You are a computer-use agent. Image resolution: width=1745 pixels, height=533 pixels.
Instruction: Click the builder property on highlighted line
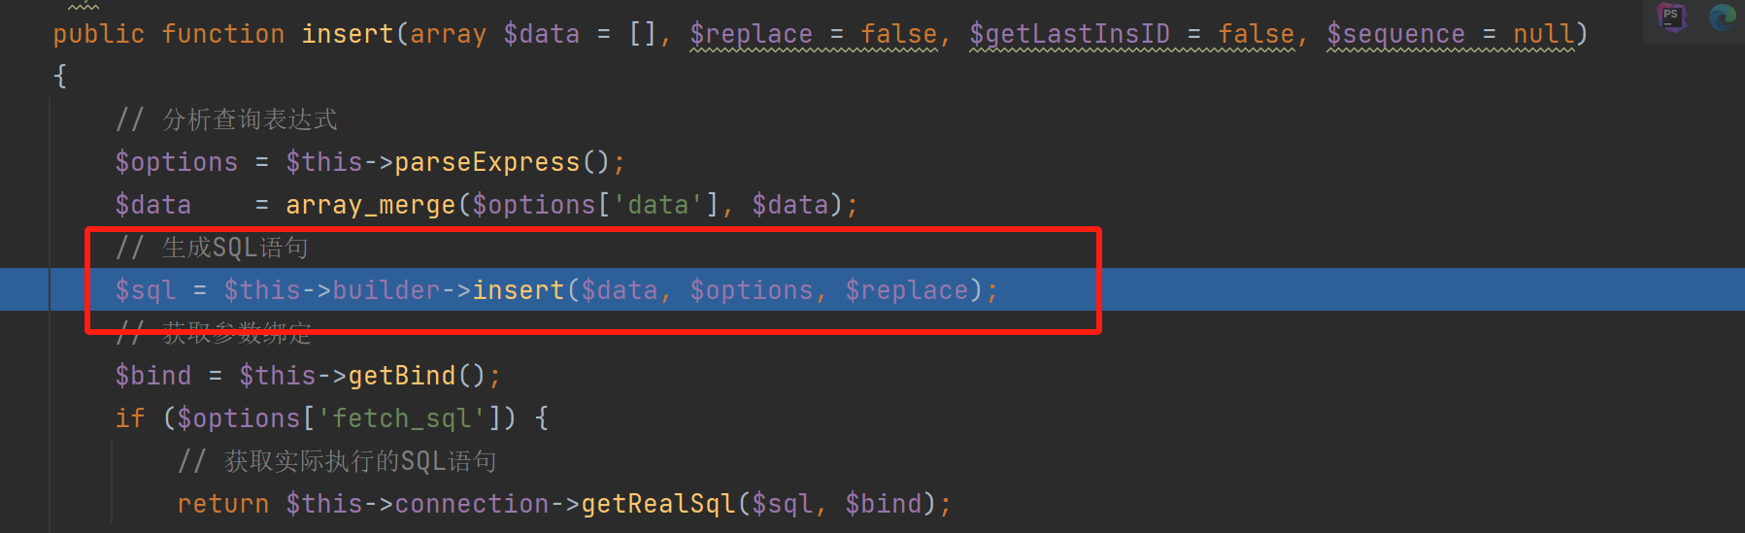[x=386, y=290]
